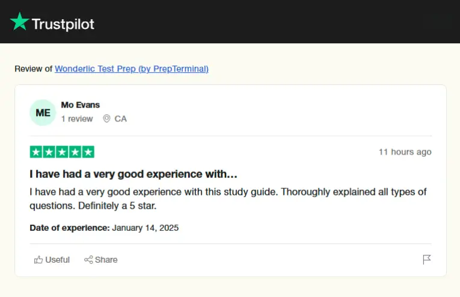
Task: Mark the review as Useful via label
Action: (x=57, y=260)
